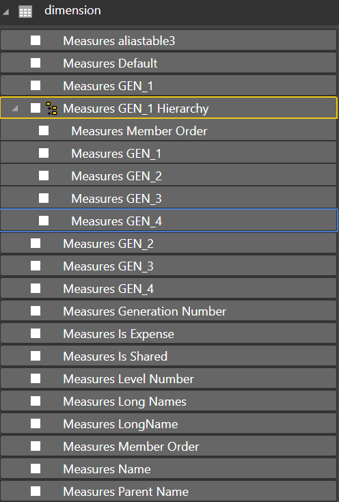Viewport: 339px width, 502px height.
Task: Click the hierarchy icon beside Measures GEN_1 Hierarchy
Action: [x=51, y=109]
